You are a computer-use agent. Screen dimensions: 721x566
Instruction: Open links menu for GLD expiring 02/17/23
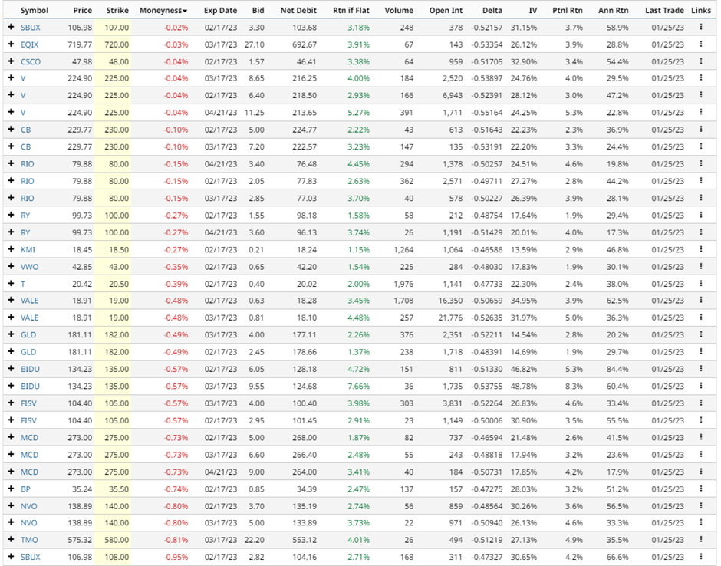click(701, 351)
